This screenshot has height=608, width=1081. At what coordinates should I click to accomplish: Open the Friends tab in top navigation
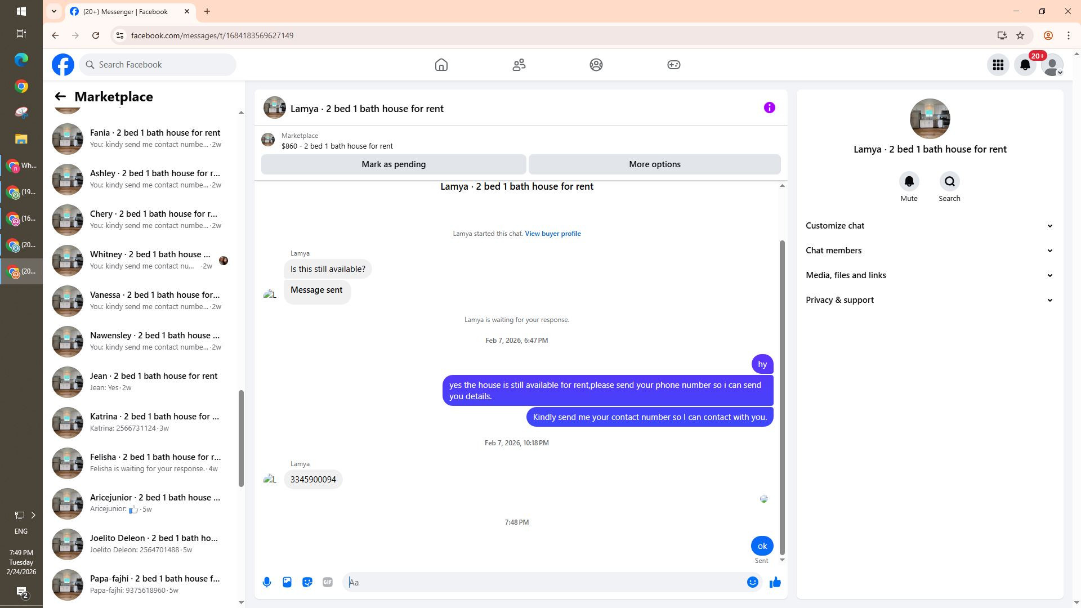coord(519,65)
